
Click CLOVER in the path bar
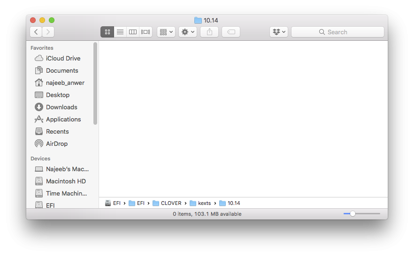(x=167, y=203)
